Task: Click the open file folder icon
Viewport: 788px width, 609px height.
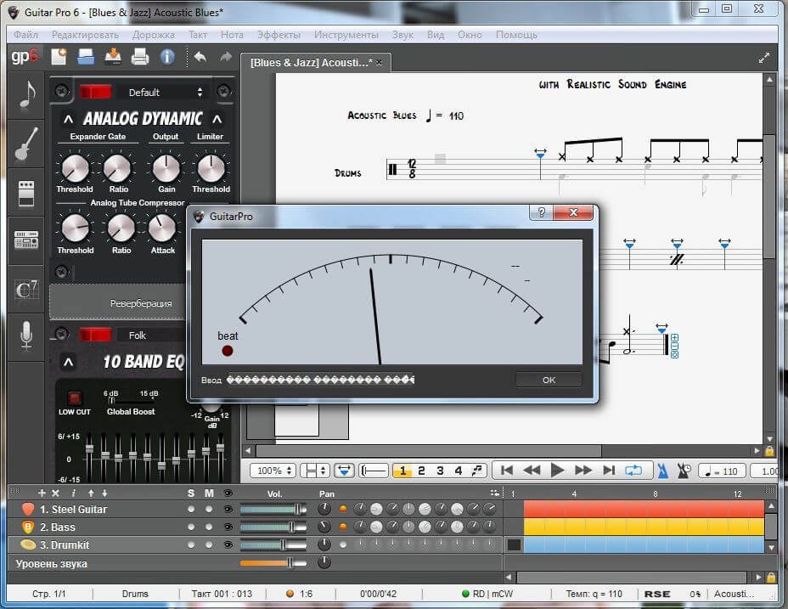Action: [86, 57]
